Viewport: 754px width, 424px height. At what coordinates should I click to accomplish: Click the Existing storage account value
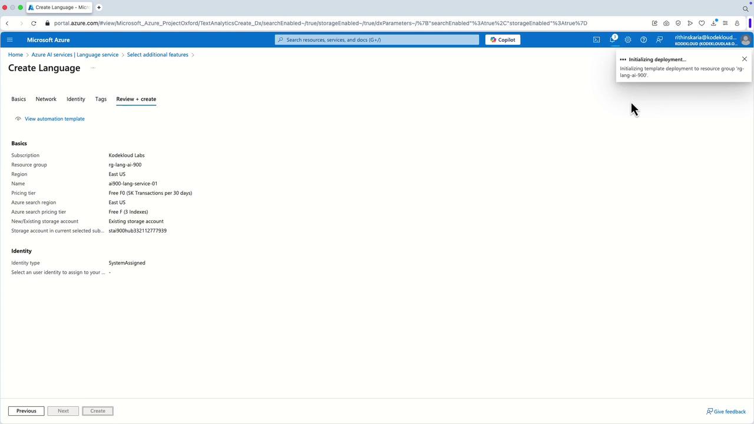click(x=136, y=221)
